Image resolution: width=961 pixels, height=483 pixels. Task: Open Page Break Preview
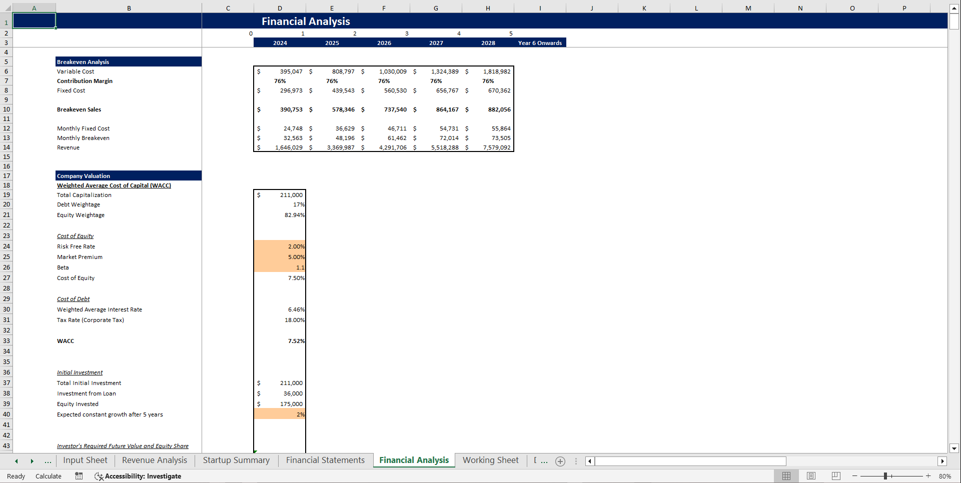836,476
